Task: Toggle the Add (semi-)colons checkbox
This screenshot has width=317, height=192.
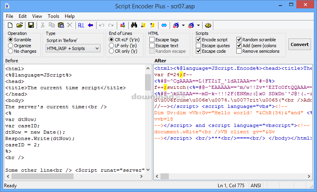Action: (x=256, y=46)
